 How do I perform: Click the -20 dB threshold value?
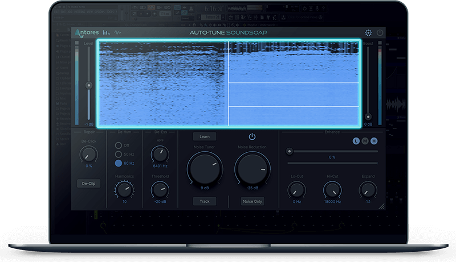(160, 202)
